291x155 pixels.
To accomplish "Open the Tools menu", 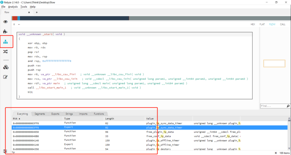I will (x=24, y=7).
